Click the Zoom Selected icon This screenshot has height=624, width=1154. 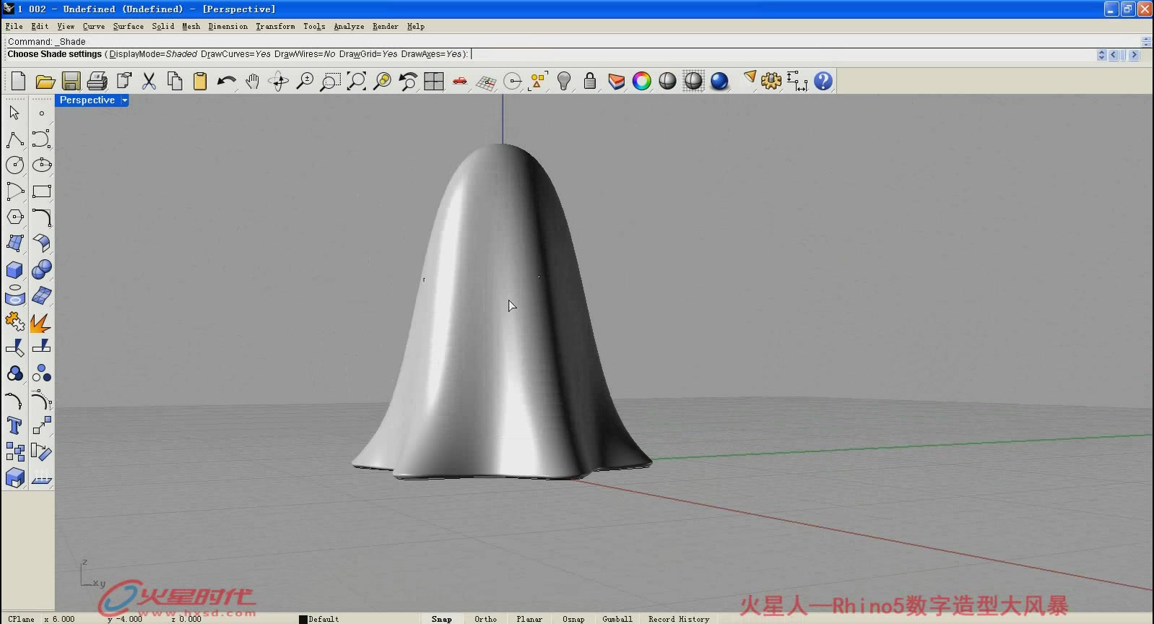click(x=382, y=81)
